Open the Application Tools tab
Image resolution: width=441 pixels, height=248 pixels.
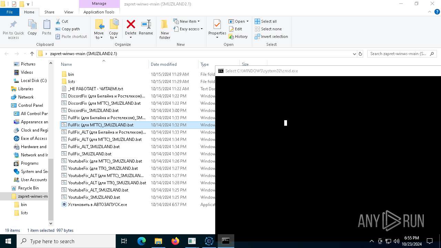(99, 12)
